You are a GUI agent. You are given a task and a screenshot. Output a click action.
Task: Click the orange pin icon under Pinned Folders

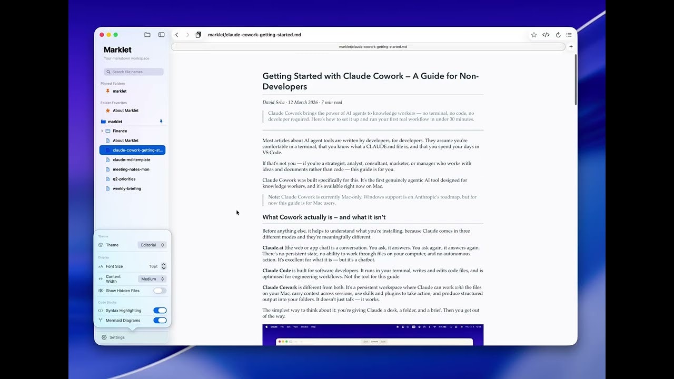click(108, 91)
